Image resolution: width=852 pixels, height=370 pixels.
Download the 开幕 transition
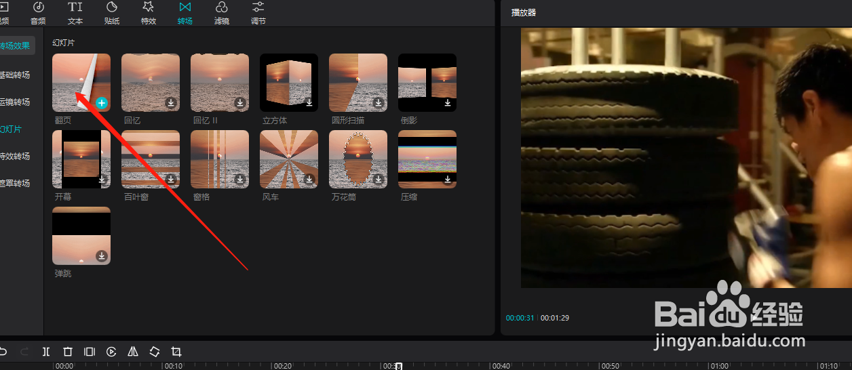pos(101,180)
